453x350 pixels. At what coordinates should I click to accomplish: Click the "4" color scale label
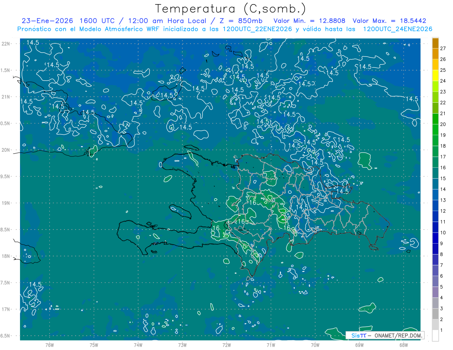(442, 298)
